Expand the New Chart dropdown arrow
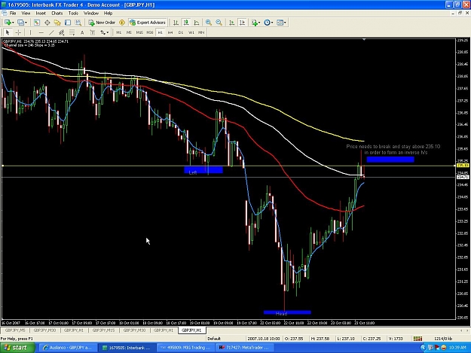 [13, 23]
